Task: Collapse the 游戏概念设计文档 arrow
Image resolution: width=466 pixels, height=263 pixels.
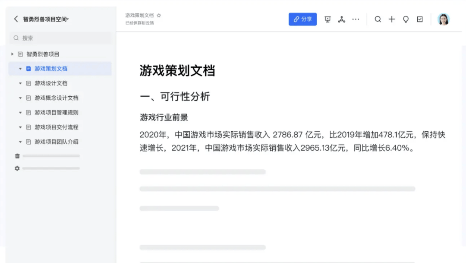Action: (20, 98)
